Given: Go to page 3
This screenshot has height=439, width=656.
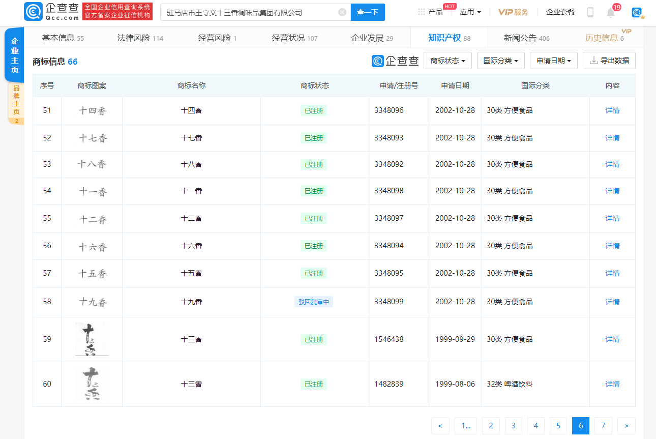Looking at the screenshot, I should click(x=514, y=426).
